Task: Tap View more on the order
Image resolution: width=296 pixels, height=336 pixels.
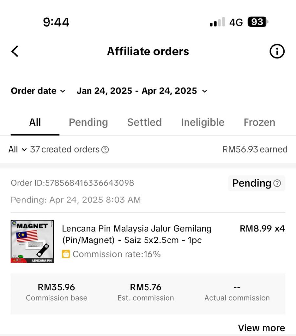Action: [x=261, y=328]
